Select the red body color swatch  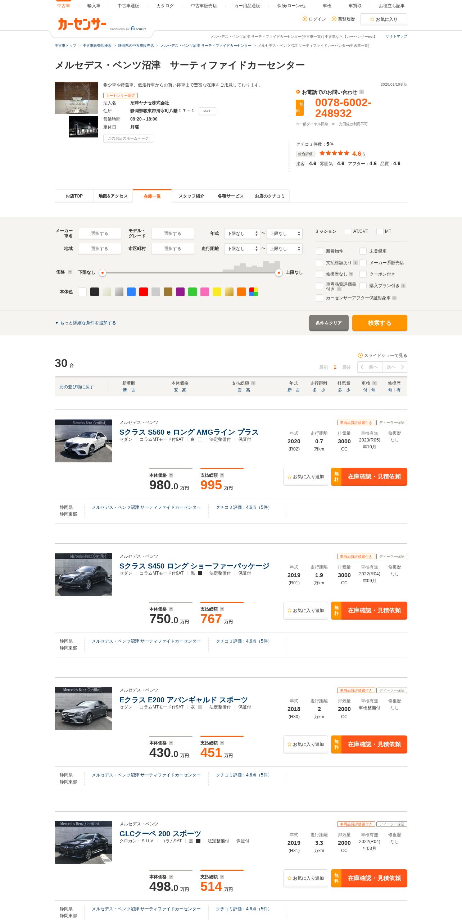point(144,292)
